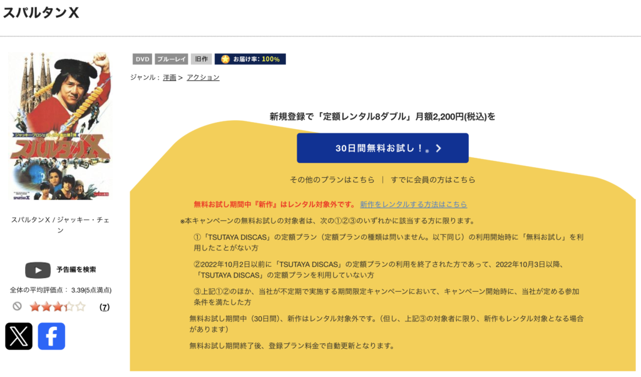The width and height of the screenshot is (641, 377).
Task: Select the ブルーレイ format badge
Action: tap(171, 59)
